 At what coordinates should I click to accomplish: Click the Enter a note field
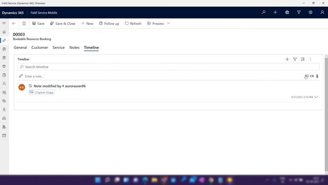click(x=161, y=77)
